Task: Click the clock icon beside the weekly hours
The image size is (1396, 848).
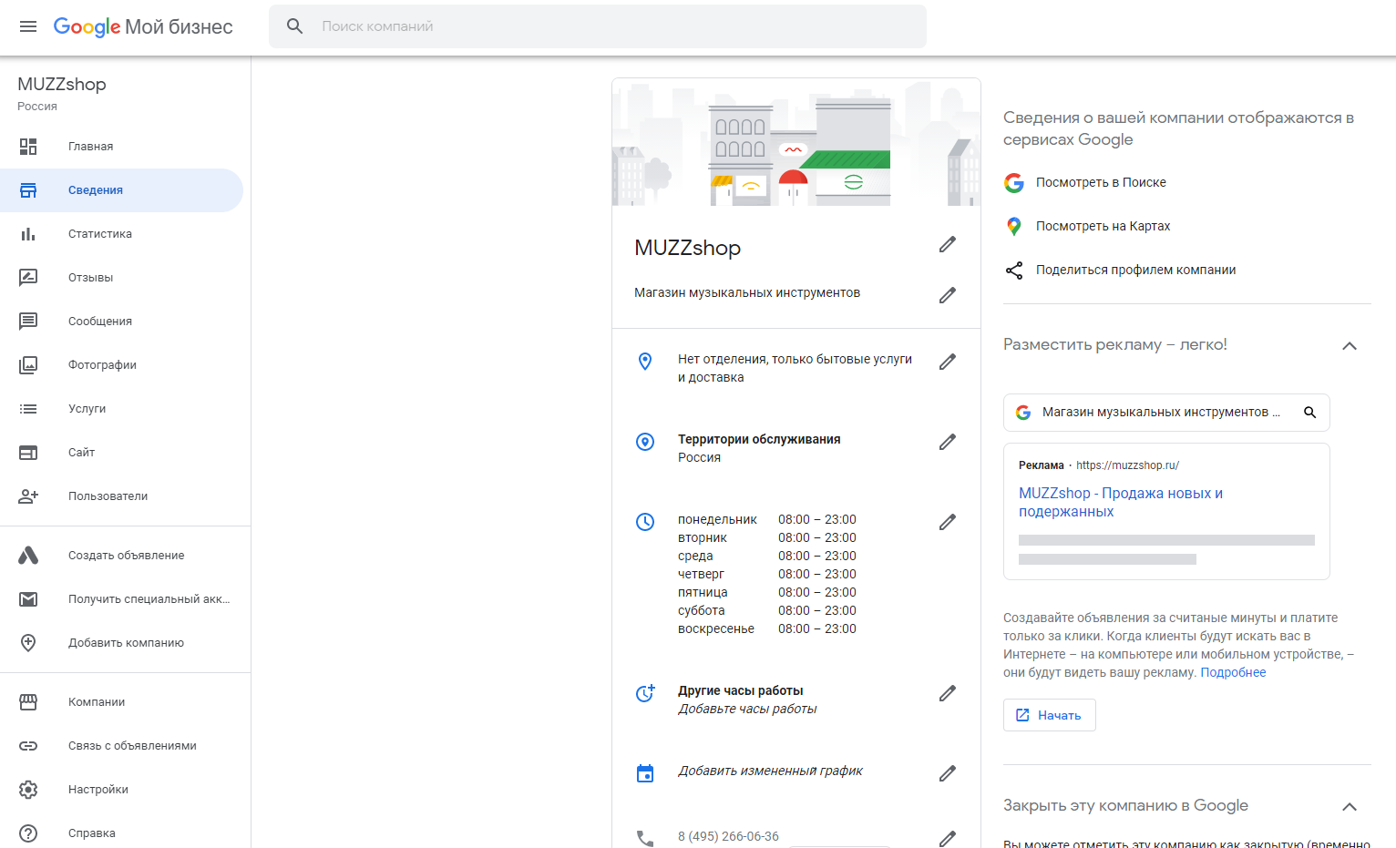Action: (645, 522)
